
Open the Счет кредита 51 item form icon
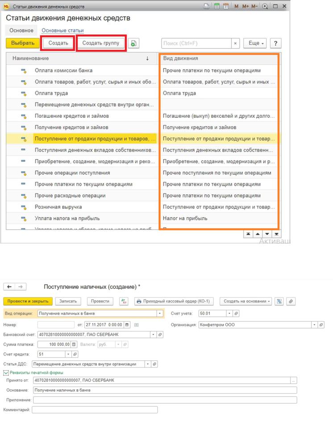point(75,354)
